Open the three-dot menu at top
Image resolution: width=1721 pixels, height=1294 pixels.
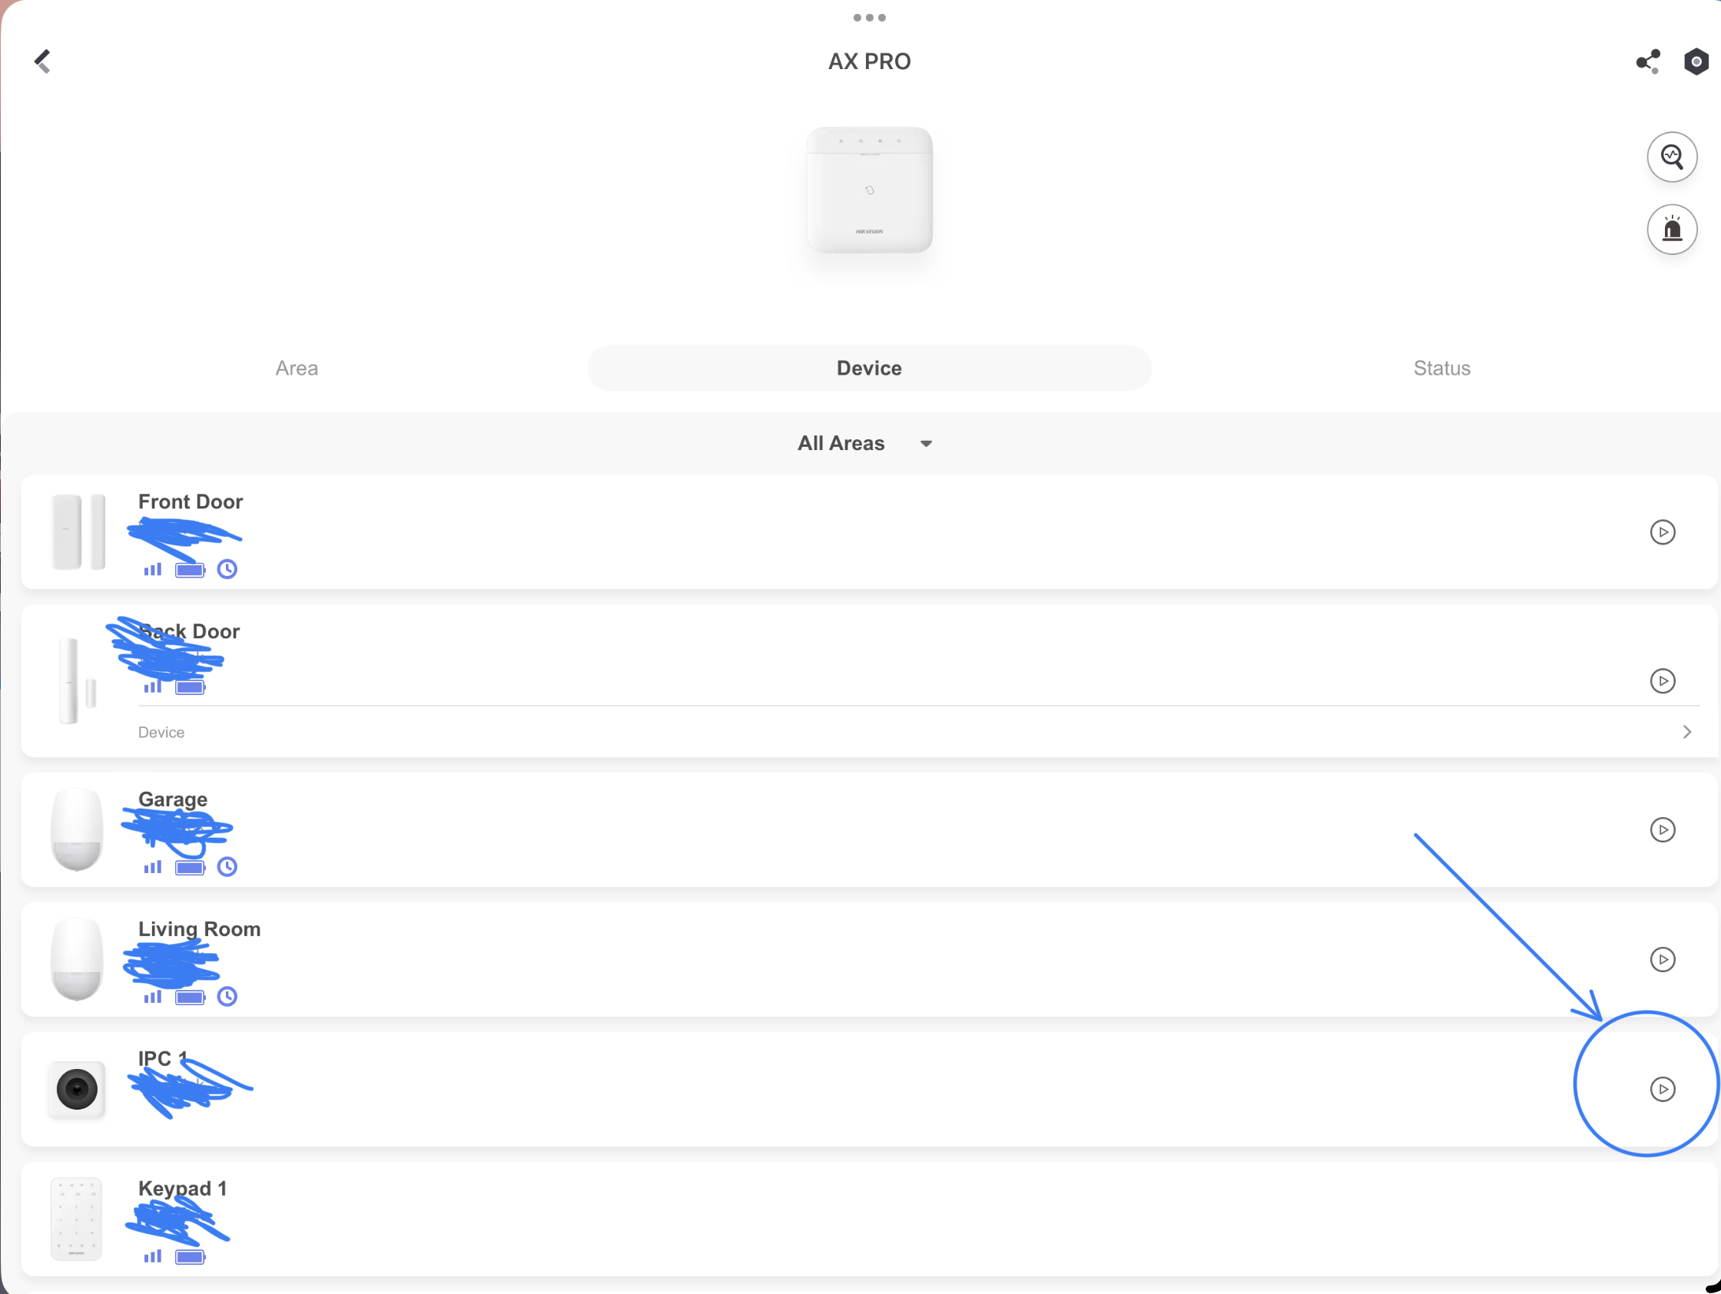868,17
